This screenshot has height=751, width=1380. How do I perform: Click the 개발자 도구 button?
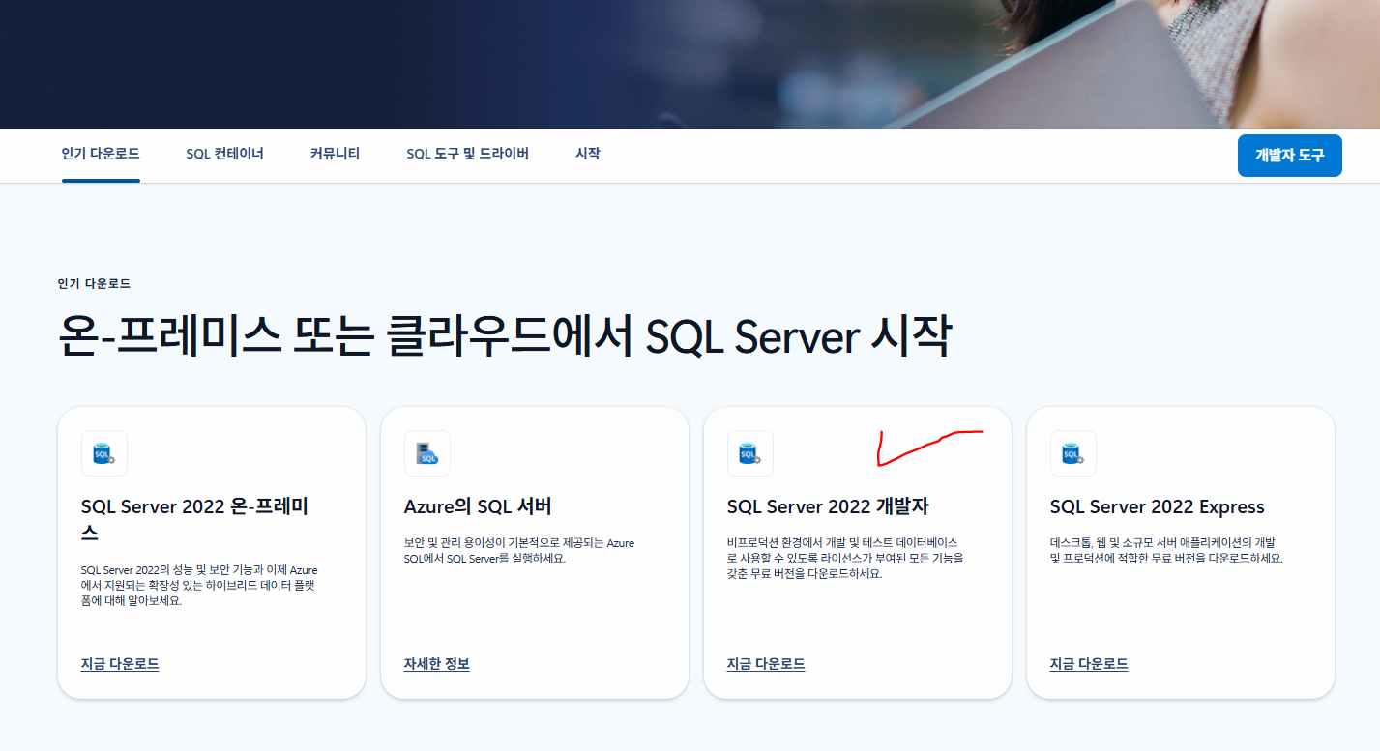pos(1290,156)
